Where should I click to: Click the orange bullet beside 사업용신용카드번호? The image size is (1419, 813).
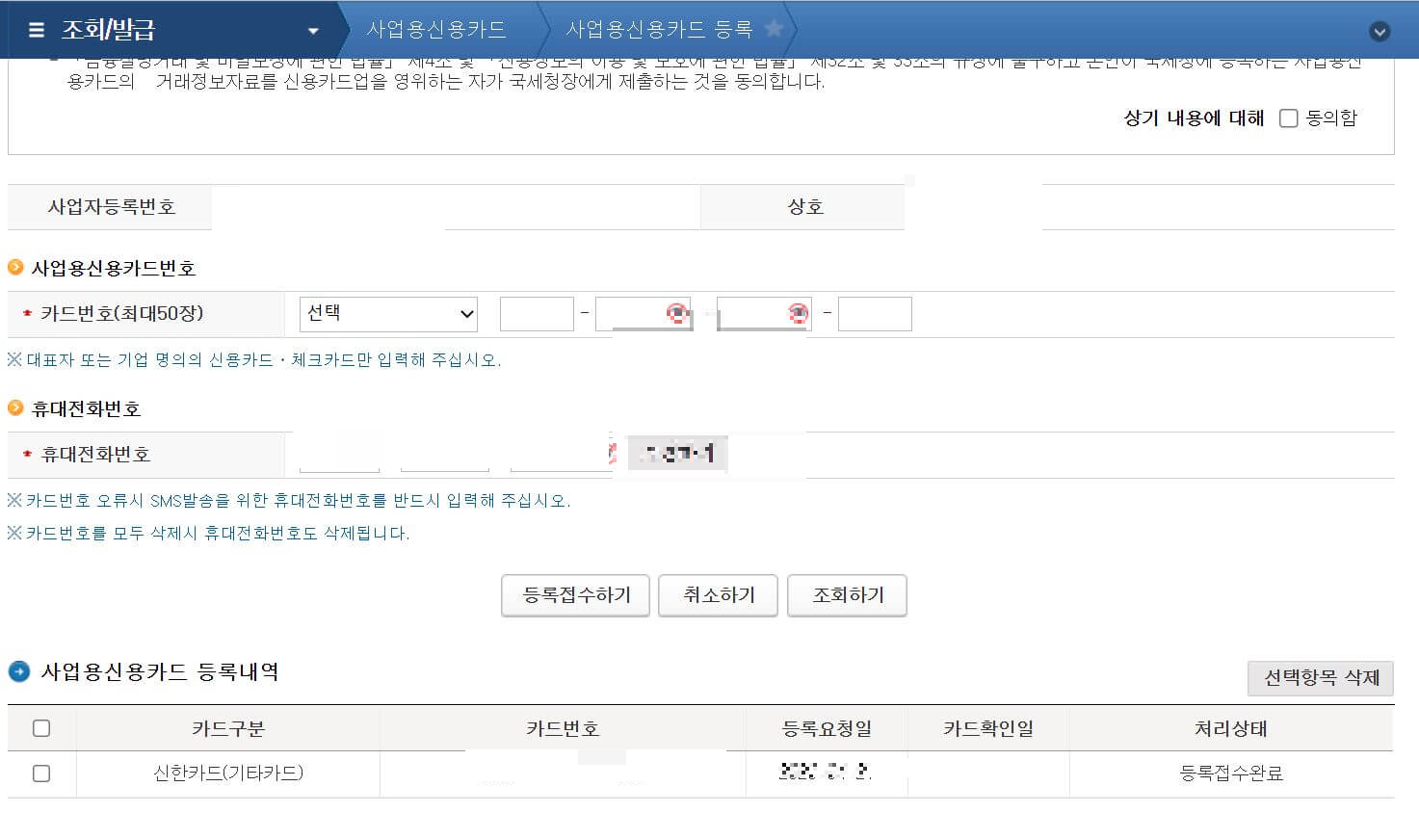point(15,268)
